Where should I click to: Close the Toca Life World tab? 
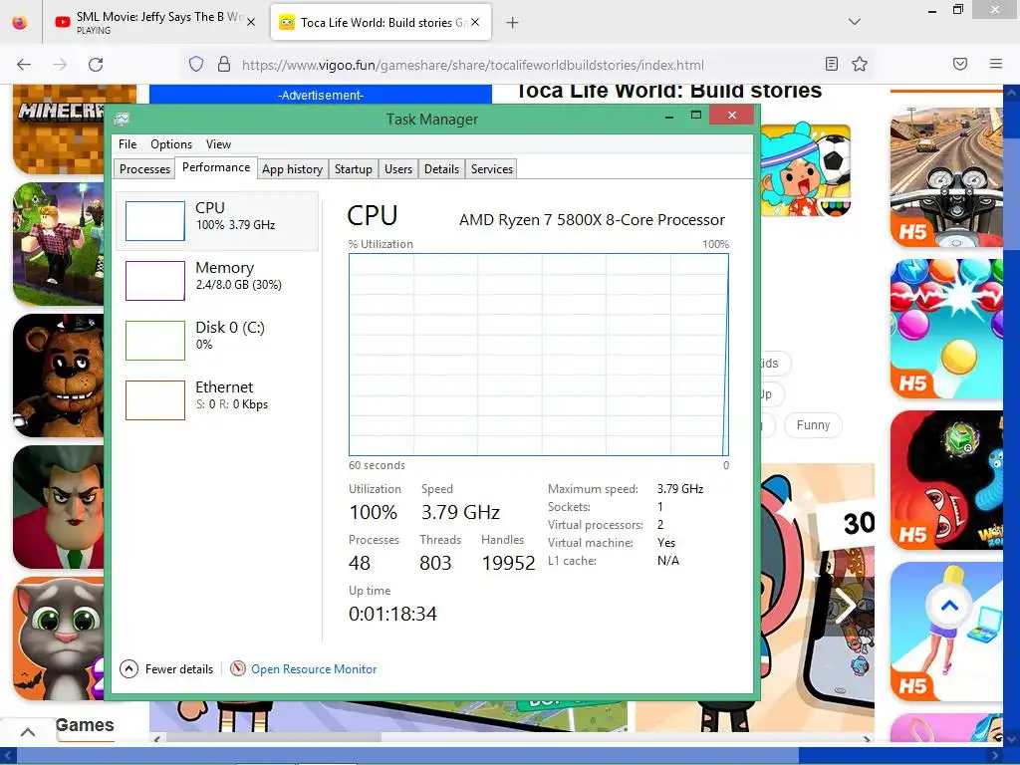point(475,22)
